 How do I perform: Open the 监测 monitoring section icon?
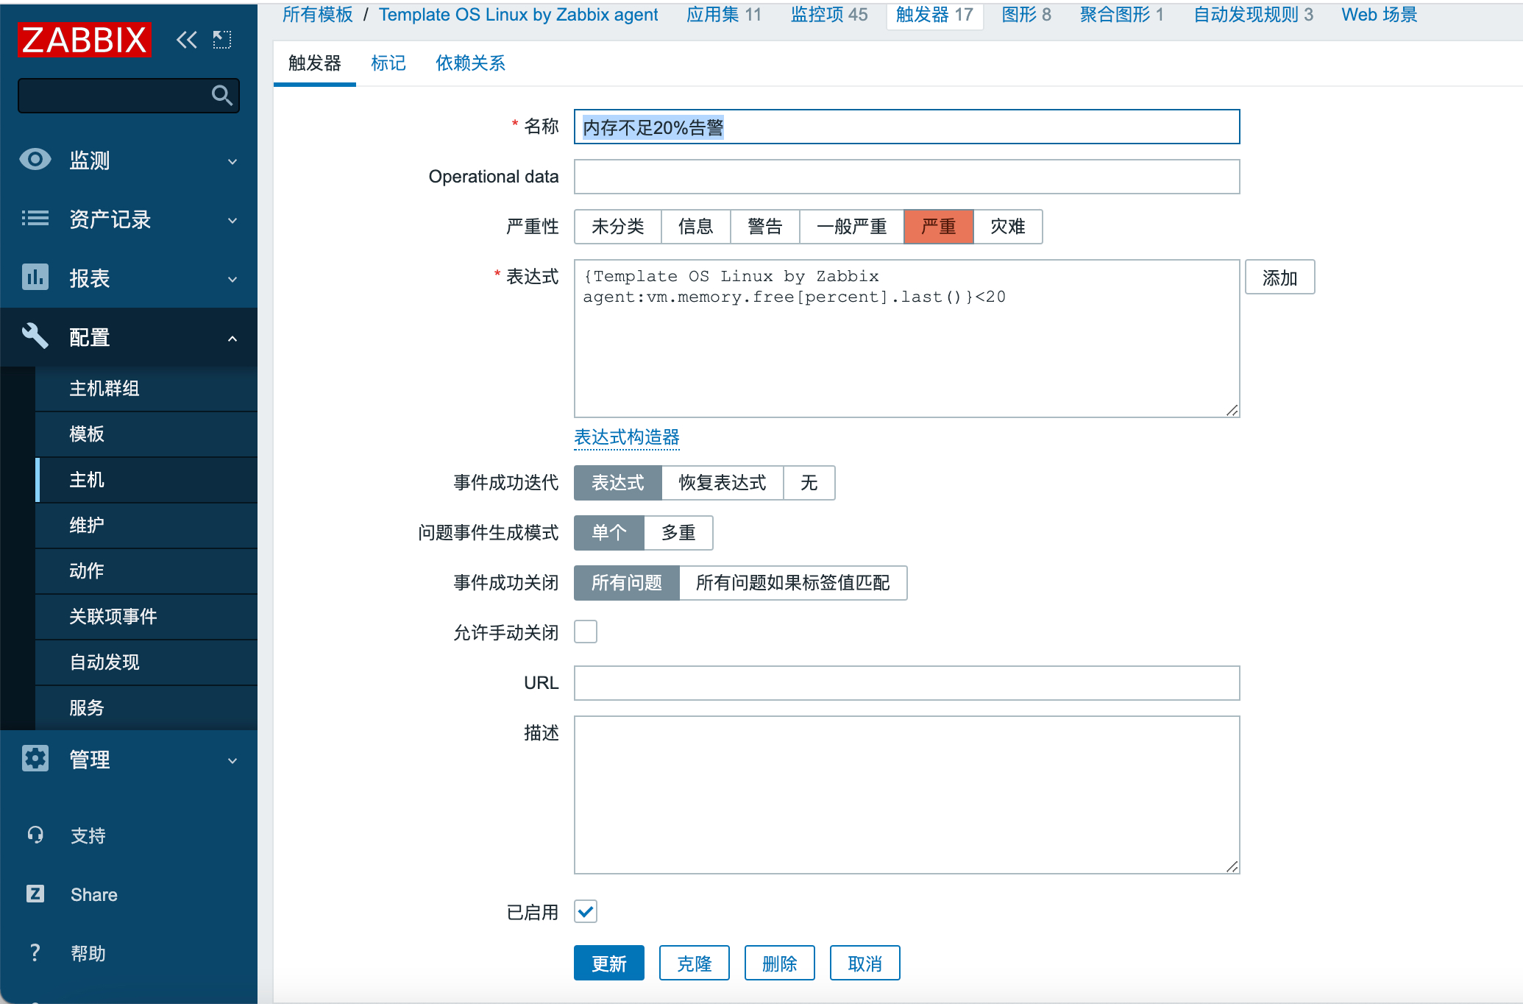pos(35,160)
